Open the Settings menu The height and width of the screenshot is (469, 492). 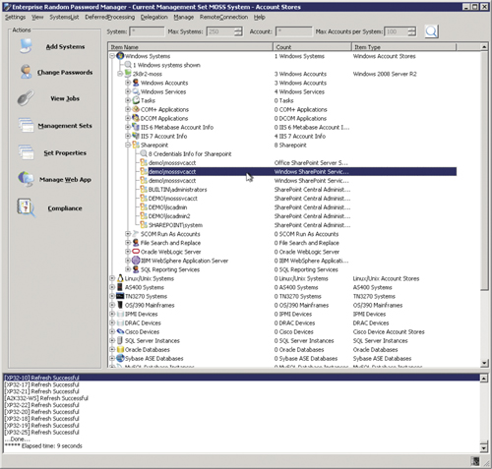pos(15,17)
